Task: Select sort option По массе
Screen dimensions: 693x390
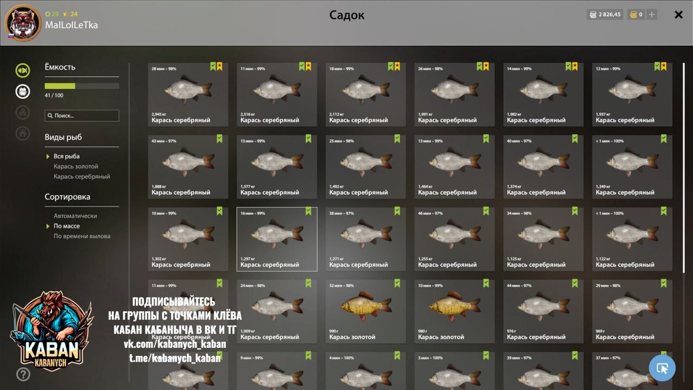Action: [66, 226]
